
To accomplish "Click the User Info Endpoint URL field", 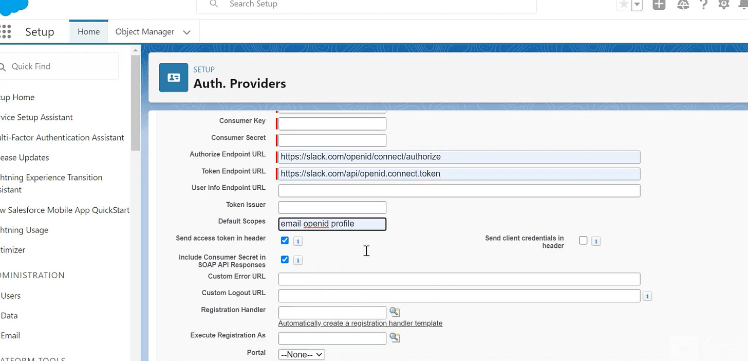I will pyautogui.click(x=459, y=191).
